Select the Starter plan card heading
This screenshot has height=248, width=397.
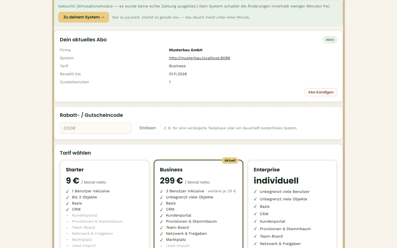click(75, 170)
